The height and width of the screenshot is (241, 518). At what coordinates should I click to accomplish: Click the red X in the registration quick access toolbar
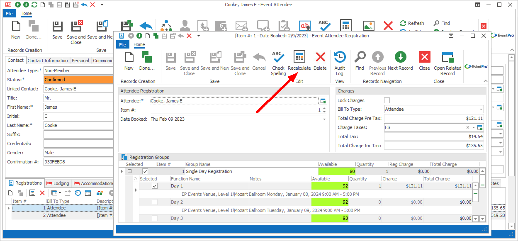189,36
